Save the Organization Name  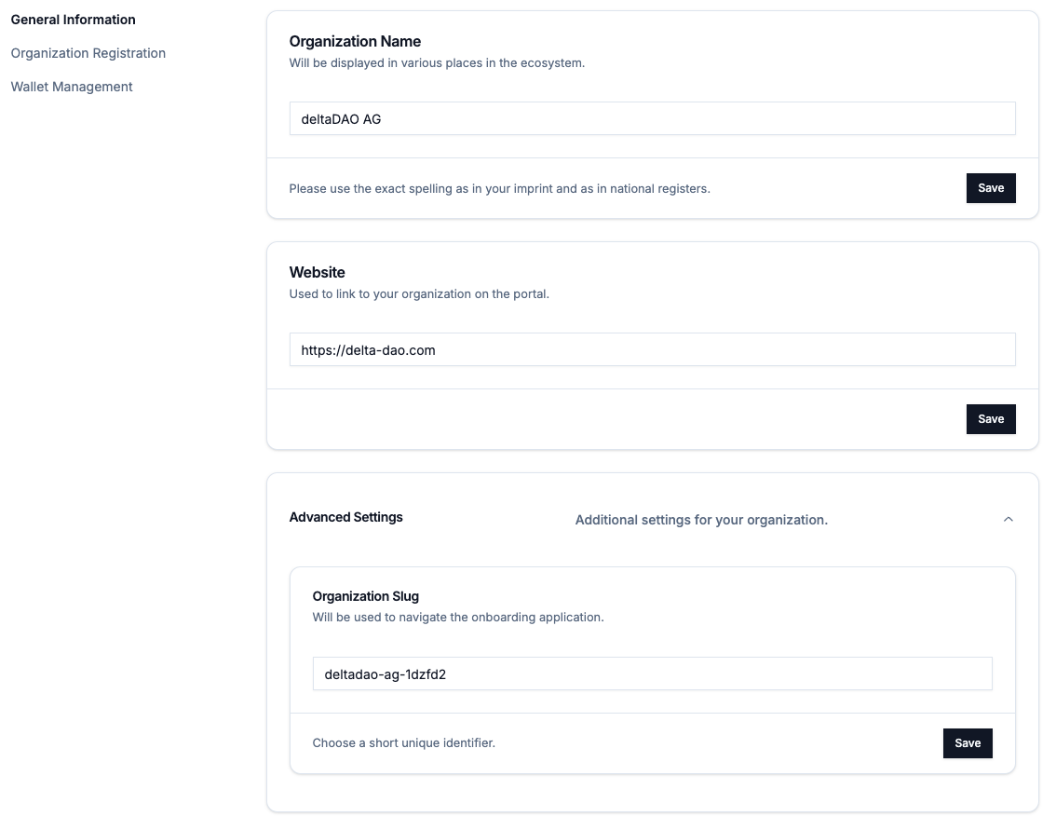tap(990, 188)
